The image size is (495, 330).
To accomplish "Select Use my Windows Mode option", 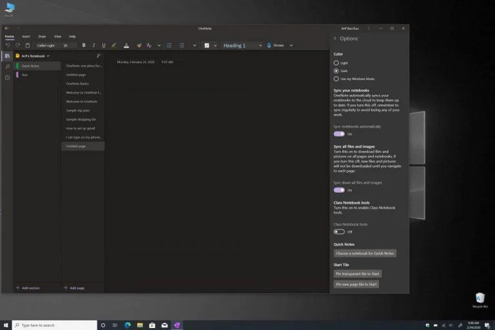I will [336, 79].
